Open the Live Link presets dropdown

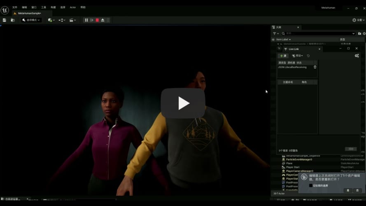(297, 56)
